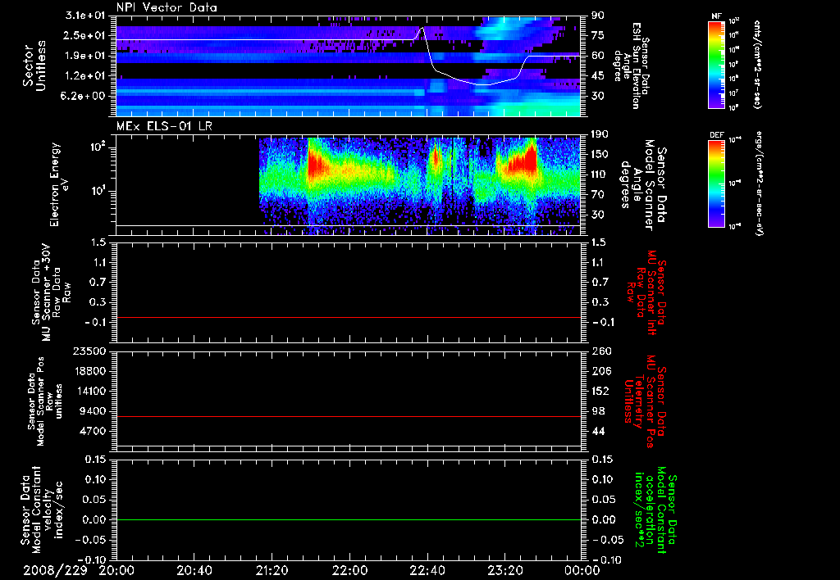Click the 2.5e+01 sector tick label

point(85,35)
